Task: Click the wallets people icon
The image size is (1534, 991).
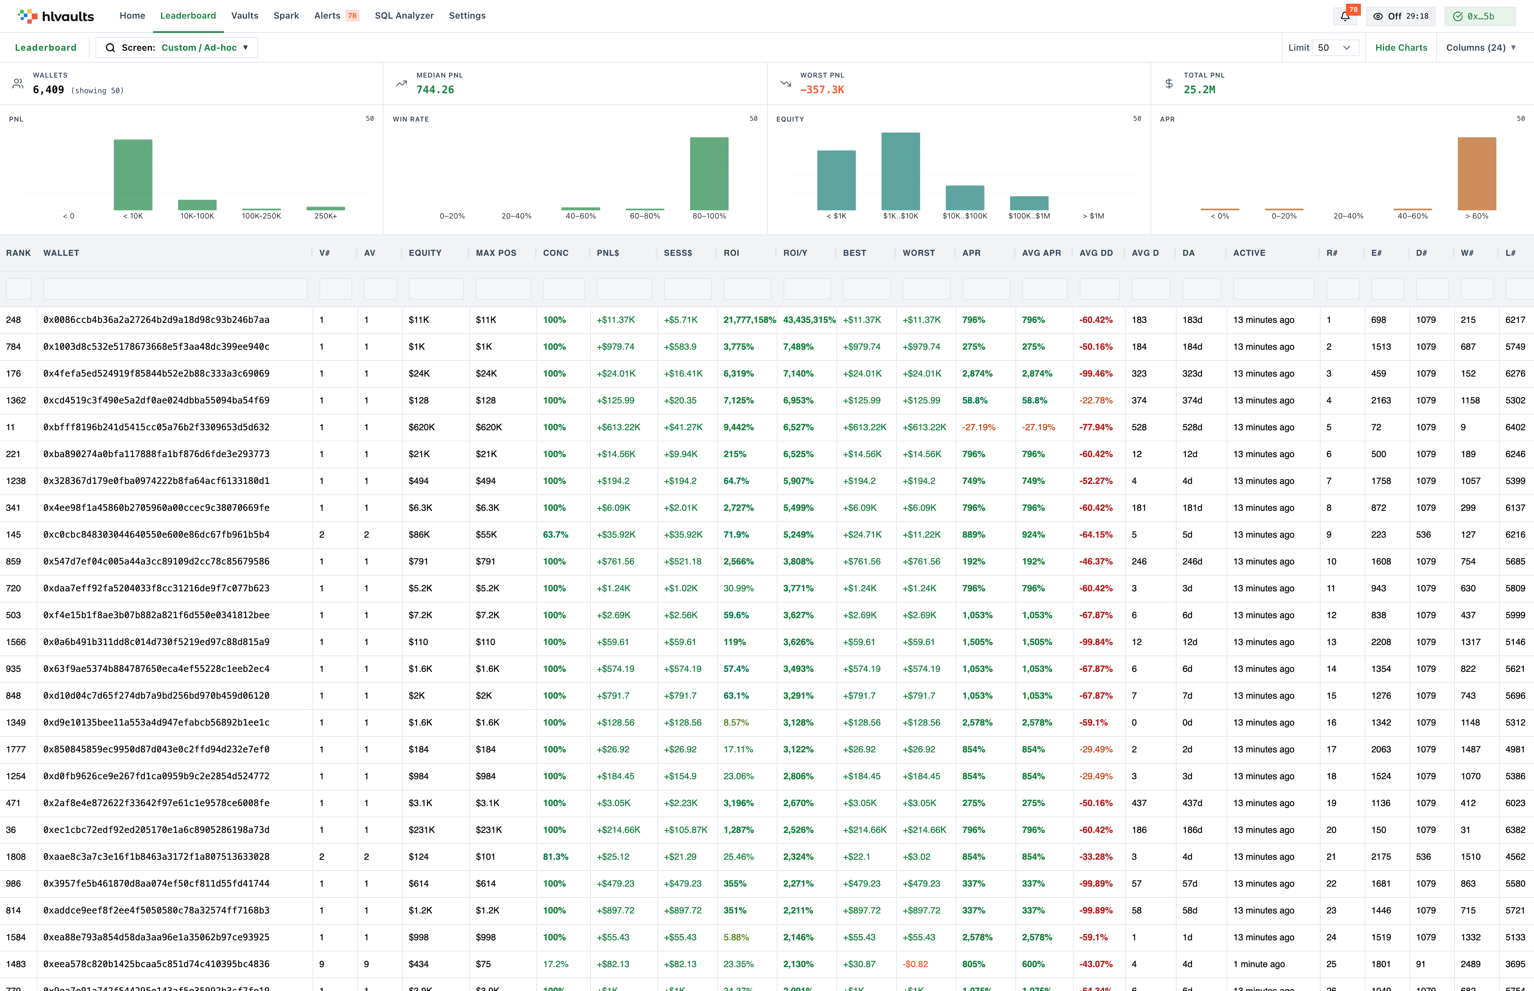Action: [x=18, y=84]
